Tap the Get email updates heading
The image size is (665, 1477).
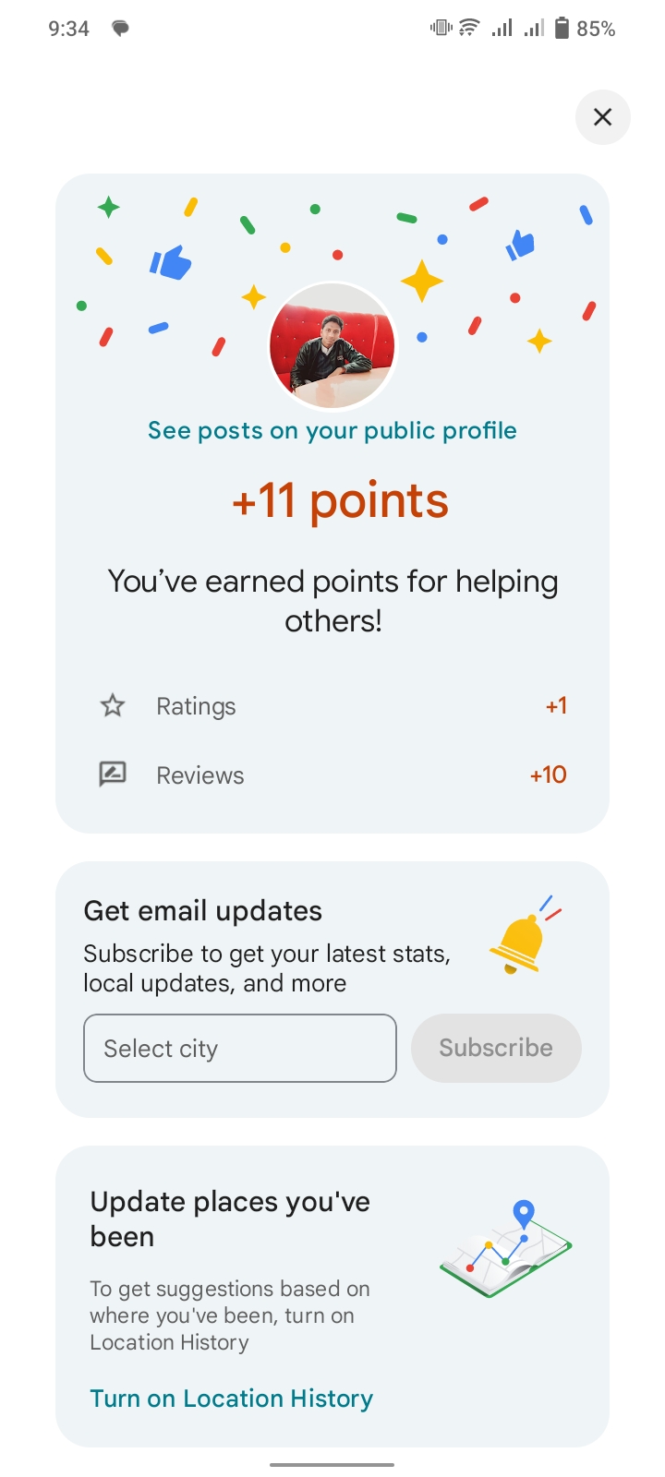pyautogui.click(x=203, y=911)
